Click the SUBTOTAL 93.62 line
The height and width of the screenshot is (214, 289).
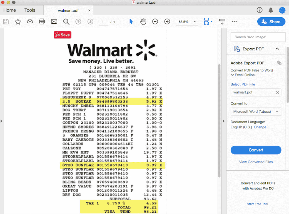(133, 199)
